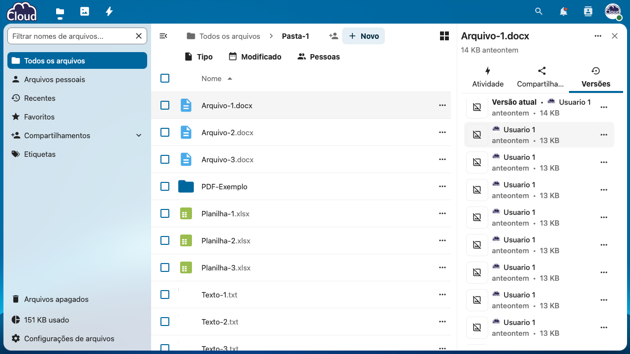Viewport: 630px width, 354px height.
Task: Open the Compartilhamento tab in sidebar
Action: point(541,77)
